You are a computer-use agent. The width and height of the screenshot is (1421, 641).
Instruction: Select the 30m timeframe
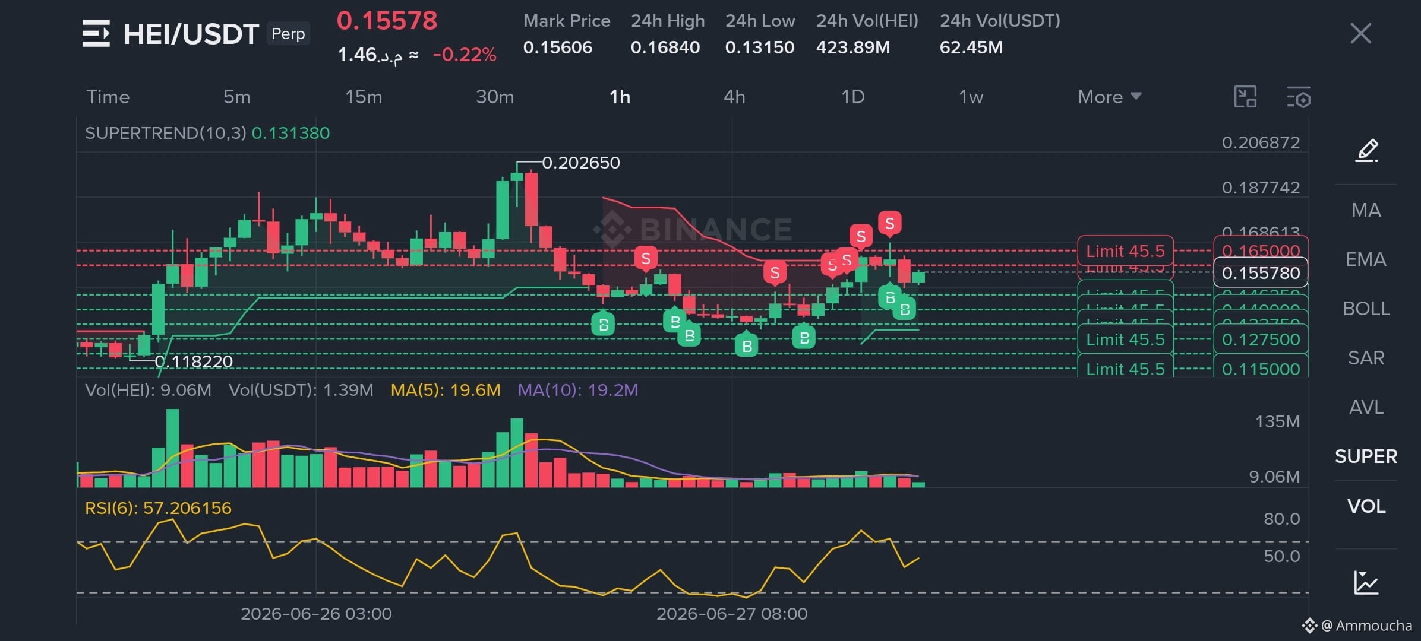[x=495, y=97]
